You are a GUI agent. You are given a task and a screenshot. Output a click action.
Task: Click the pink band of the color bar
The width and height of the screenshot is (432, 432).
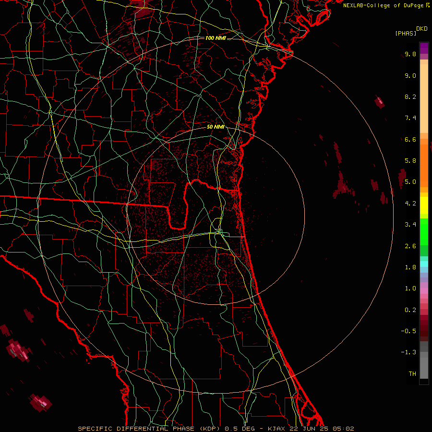pyautogui.click(x=424, y=291)
